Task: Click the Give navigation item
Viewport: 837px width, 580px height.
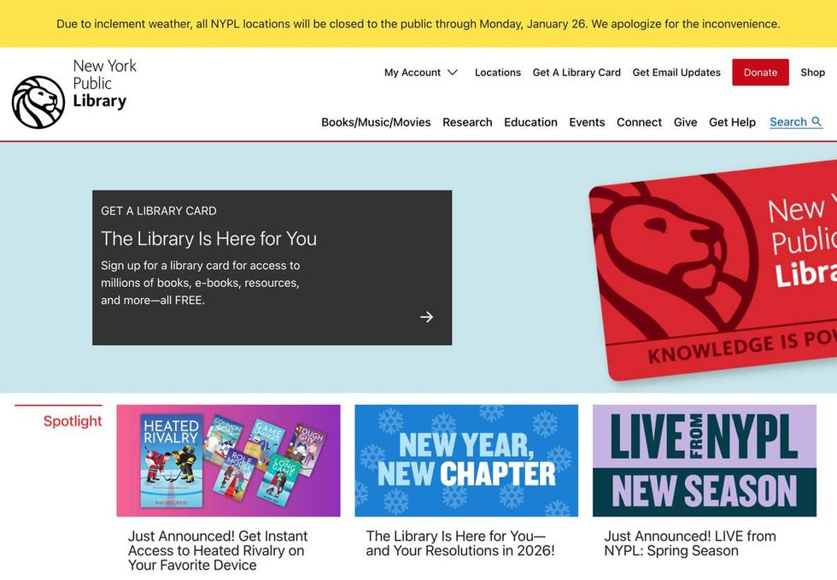Action: [x=685, y=122]
